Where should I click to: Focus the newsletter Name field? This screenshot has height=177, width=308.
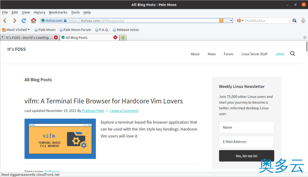click(246, 127)
